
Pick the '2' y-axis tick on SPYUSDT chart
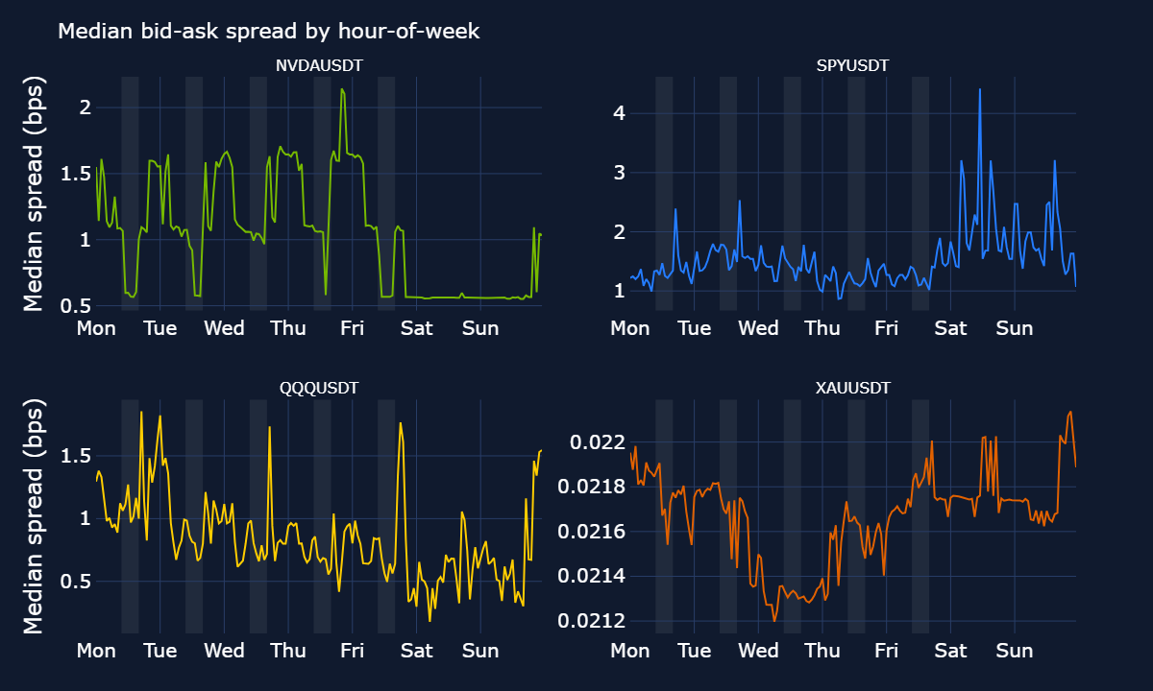coord(620,231)
